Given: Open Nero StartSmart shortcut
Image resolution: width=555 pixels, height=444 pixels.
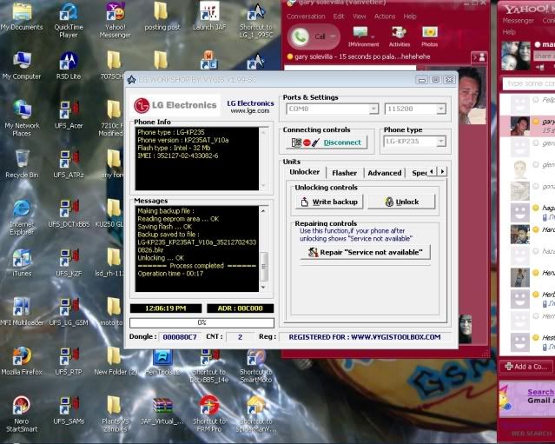Looking at the screenshot, I should tap(22, 414).
